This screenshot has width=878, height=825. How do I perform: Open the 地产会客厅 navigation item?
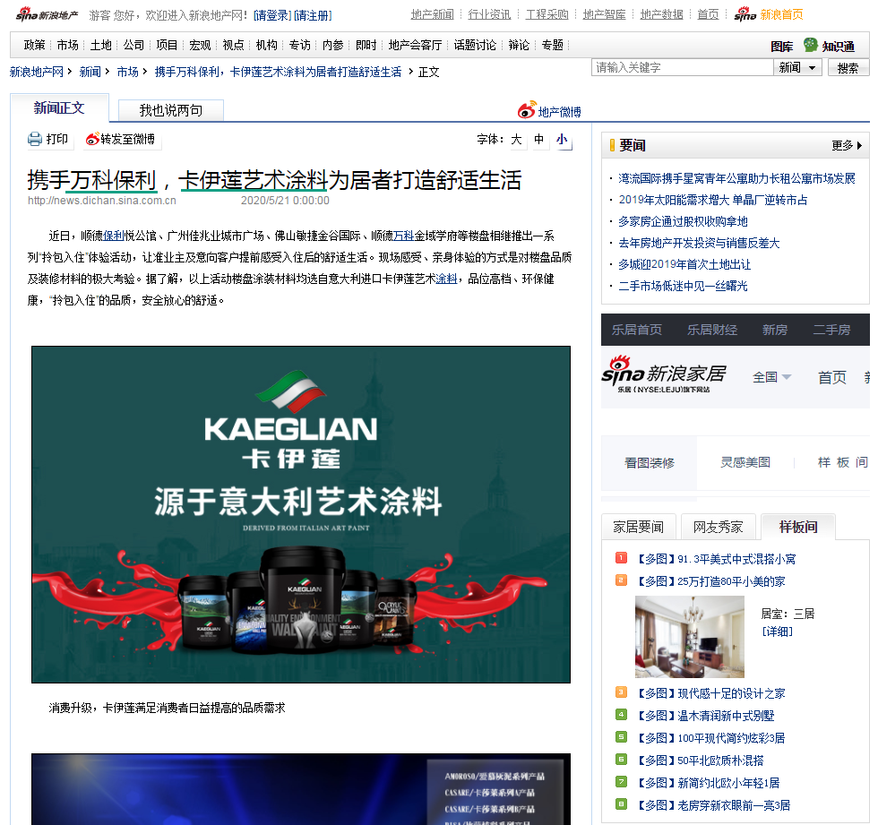tap(415, 45)
